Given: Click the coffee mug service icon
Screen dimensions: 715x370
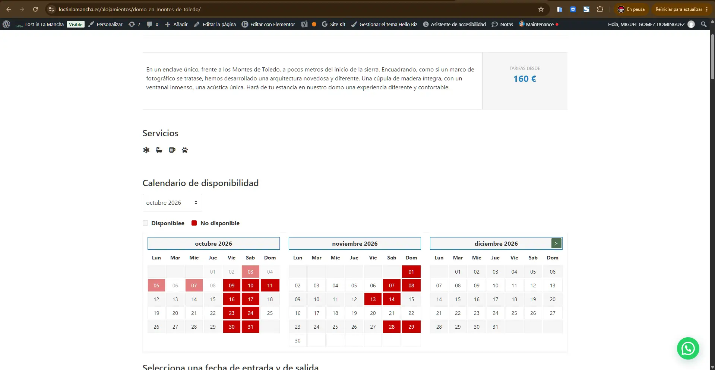Looking at the screenshot, I should (172, 150).
